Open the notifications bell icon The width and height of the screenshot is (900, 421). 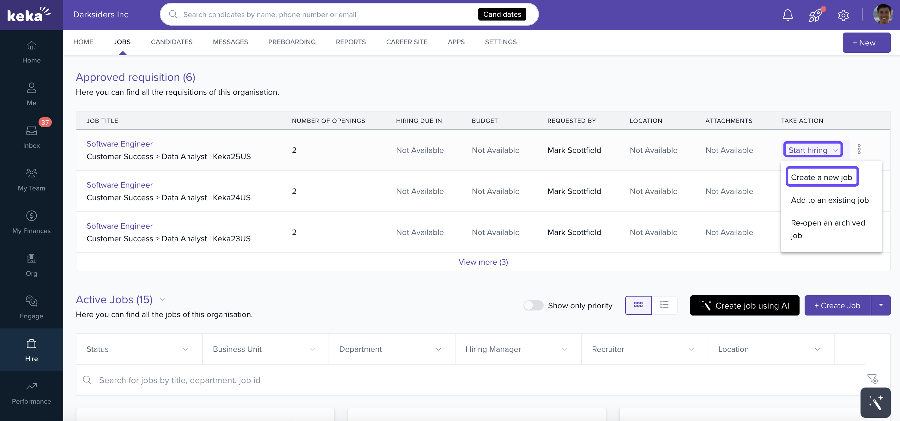788,15
